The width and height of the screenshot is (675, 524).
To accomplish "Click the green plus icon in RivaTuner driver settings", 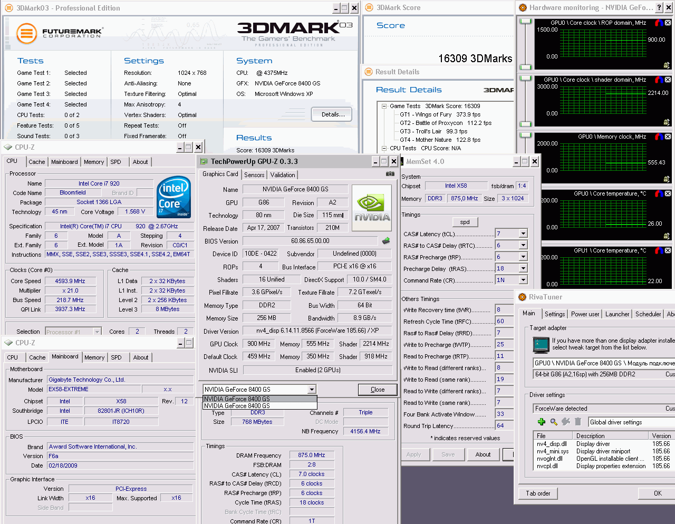I will [542, 422].
